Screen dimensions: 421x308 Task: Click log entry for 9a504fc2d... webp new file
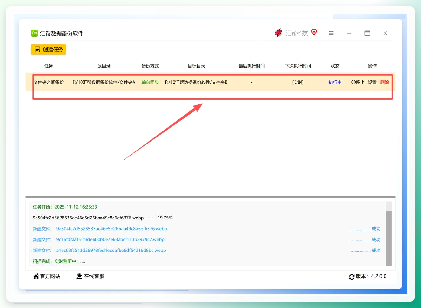100,229
